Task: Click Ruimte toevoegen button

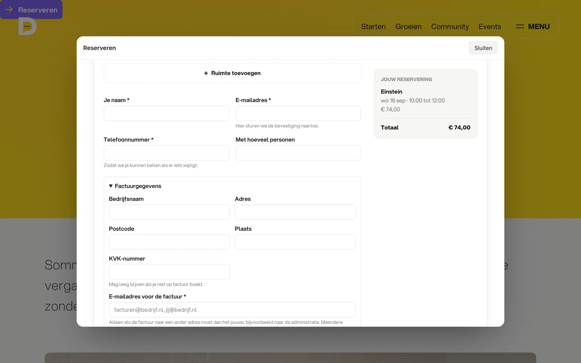Action: 232,73
